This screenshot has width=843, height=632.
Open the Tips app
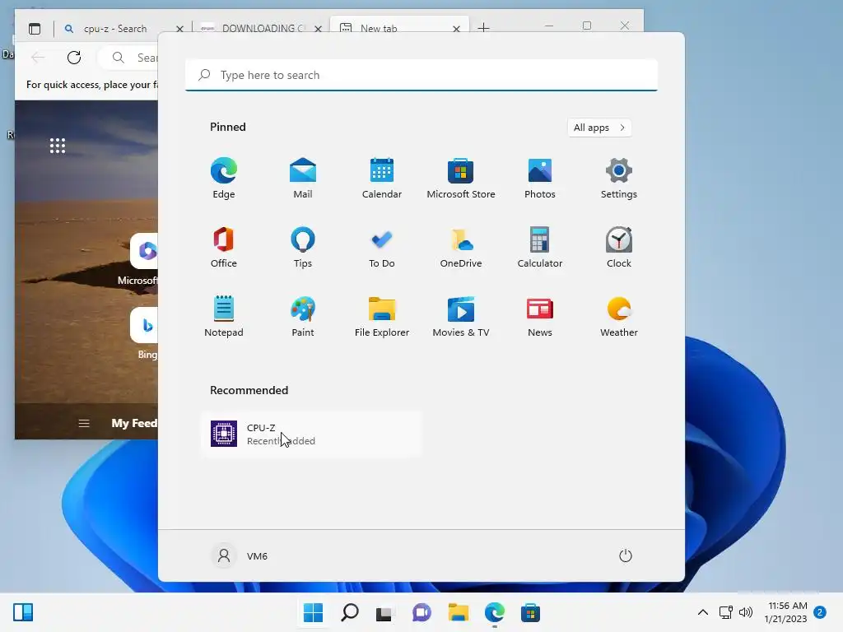[303, 247]
